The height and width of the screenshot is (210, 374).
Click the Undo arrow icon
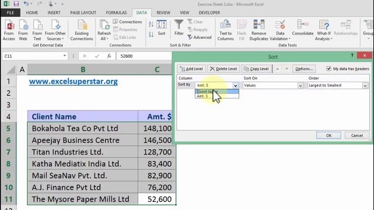[26, 4]
